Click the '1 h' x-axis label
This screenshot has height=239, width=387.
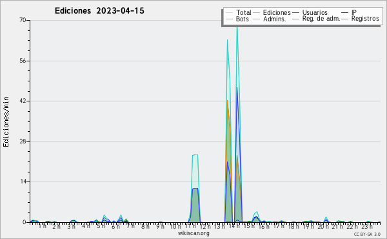[x=42, y=226]
